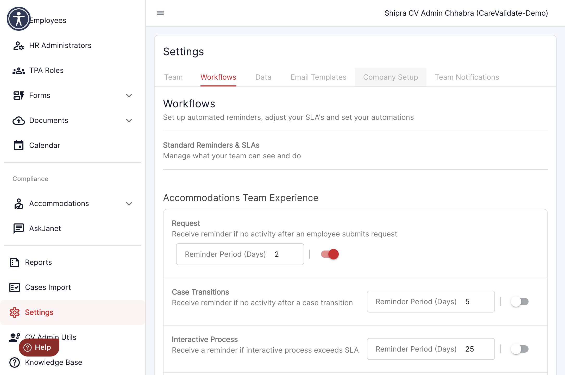
Task: Click the Accommodations person icon
Action: [x=18, y=204]
